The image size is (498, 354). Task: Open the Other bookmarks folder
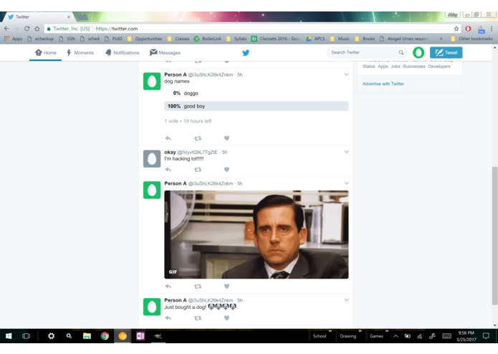pos(471,39)
